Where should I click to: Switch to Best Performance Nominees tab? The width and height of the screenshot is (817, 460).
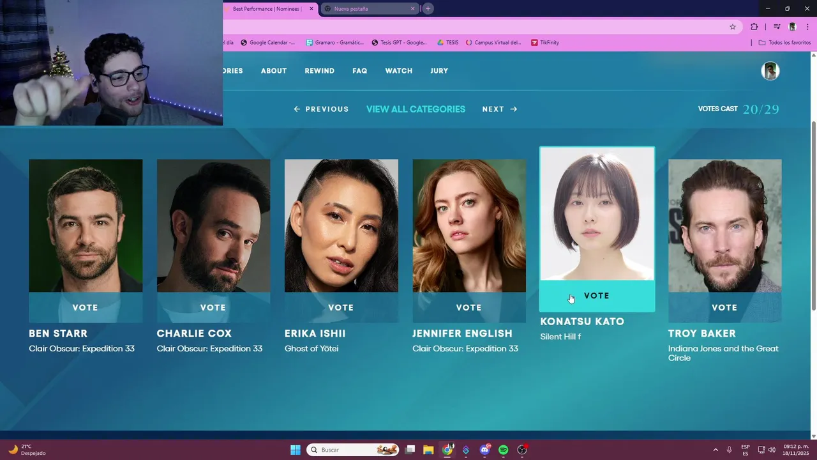tap(267, 9)
